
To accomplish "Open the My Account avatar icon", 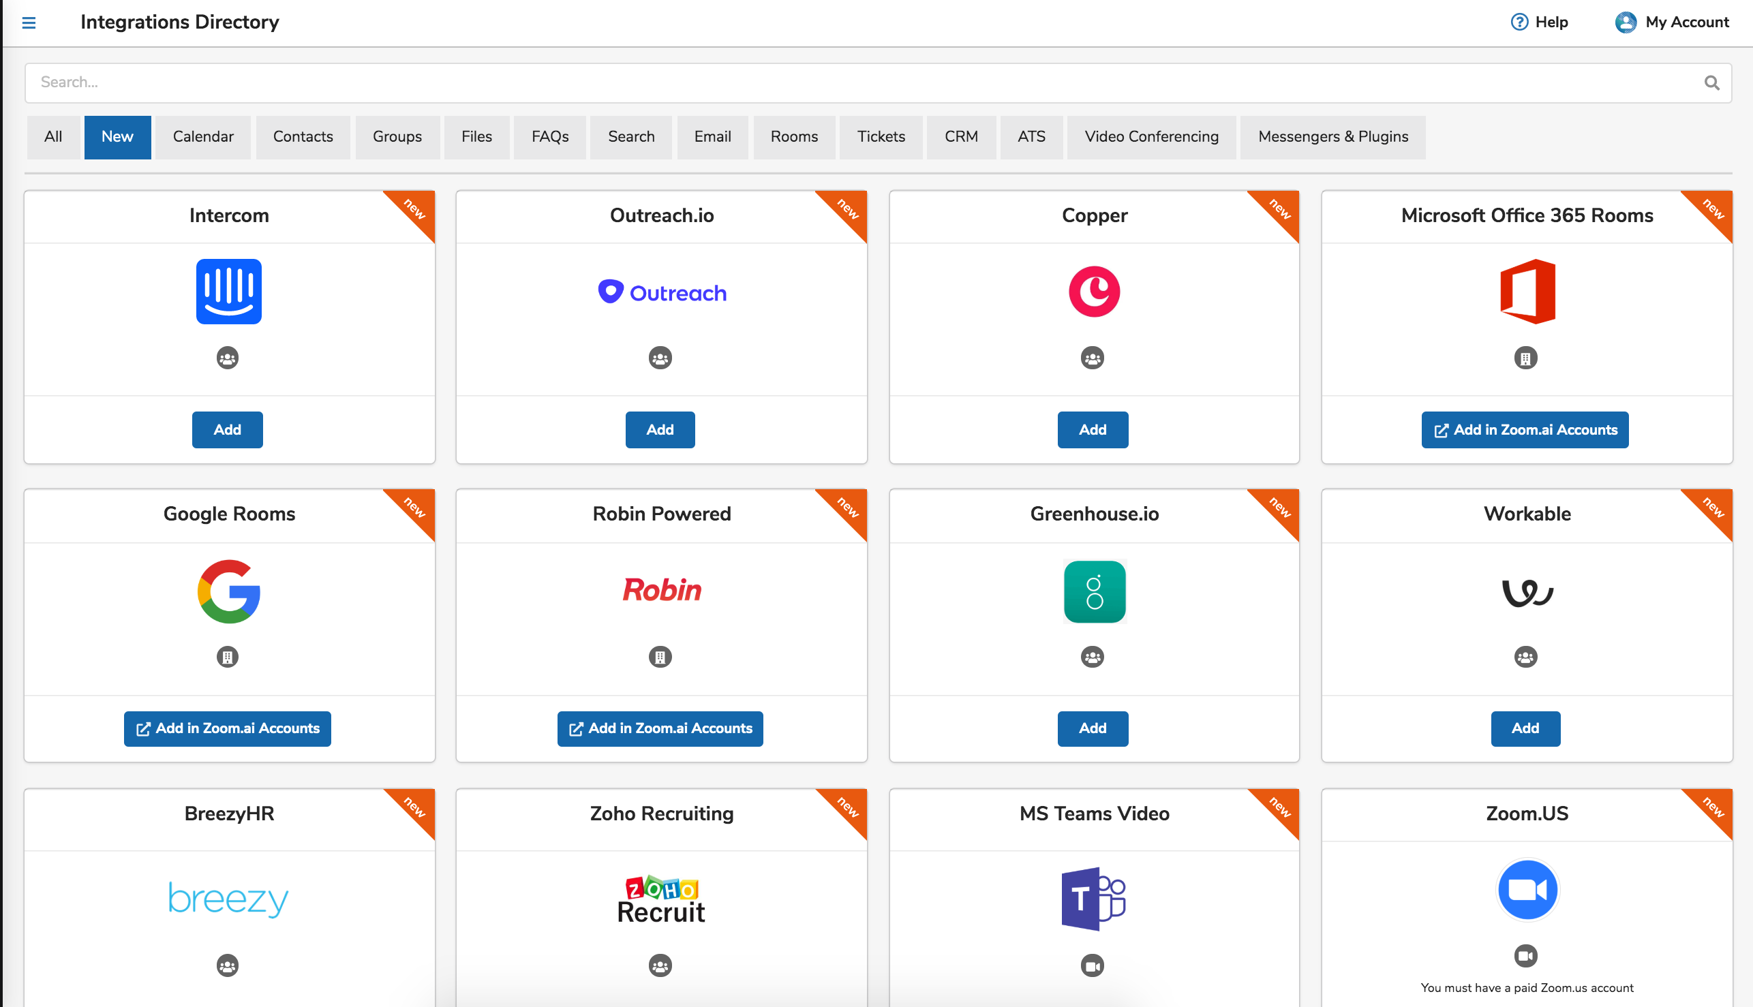I will pos(1625,22).
